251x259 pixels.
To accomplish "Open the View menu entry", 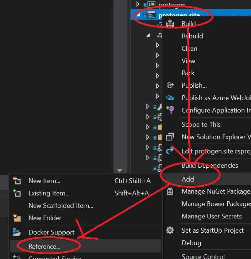I will pyautogui.click(x=188, y=61).
